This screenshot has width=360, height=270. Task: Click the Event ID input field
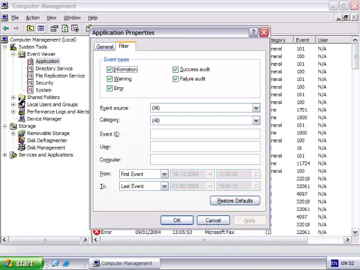pyautogui.click(x=205, y=134)
